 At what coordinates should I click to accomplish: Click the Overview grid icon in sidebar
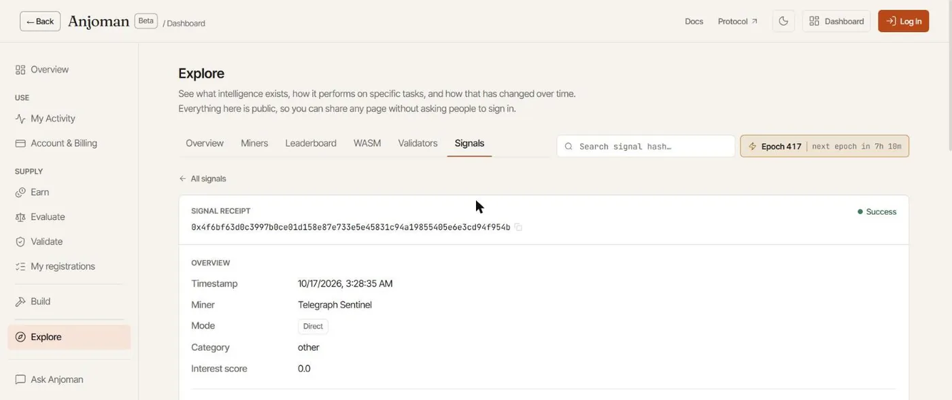pos(20,69)
